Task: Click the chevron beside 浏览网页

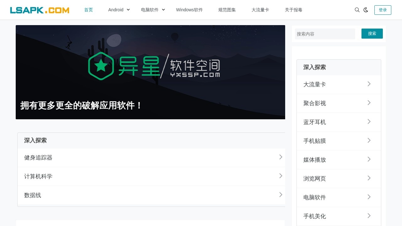Action: tap(369, 178)
